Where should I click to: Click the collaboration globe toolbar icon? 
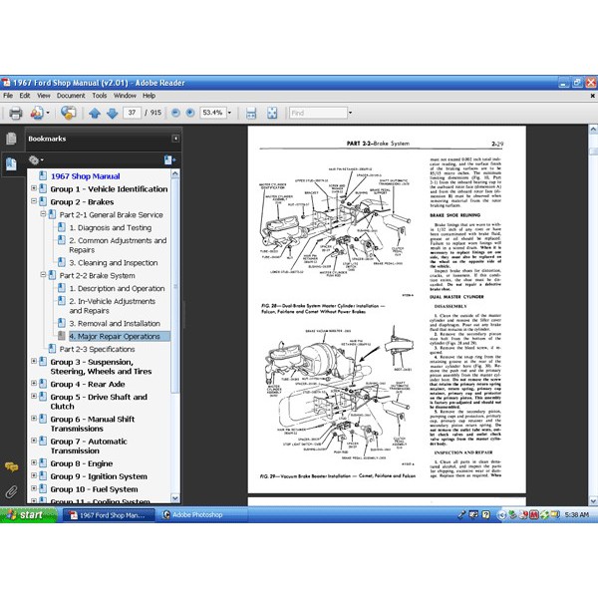click(68, 113)
